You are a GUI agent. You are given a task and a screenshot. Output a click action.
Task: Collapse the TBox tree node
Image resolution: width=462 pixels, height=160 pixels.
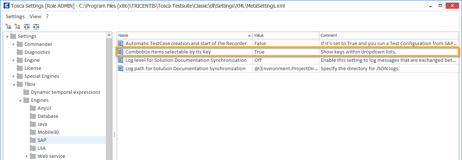[x=14, y=84]
